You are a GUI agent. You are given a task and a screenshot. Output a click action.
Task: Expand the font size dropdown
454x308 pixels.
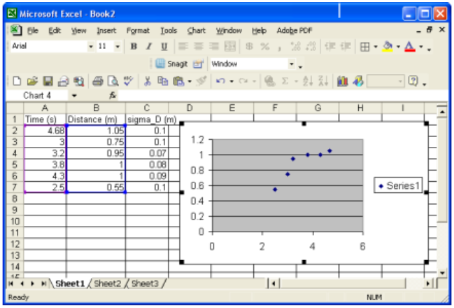118,47
